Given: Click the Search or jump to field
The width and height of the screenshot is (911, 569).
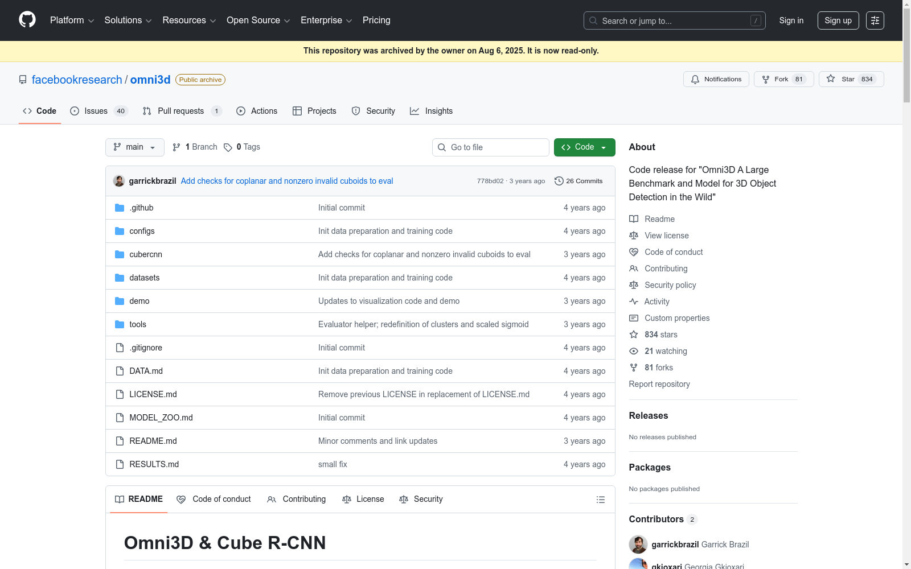Looking at the screenshot, I should pyautogui.click(x=675, y=20).
